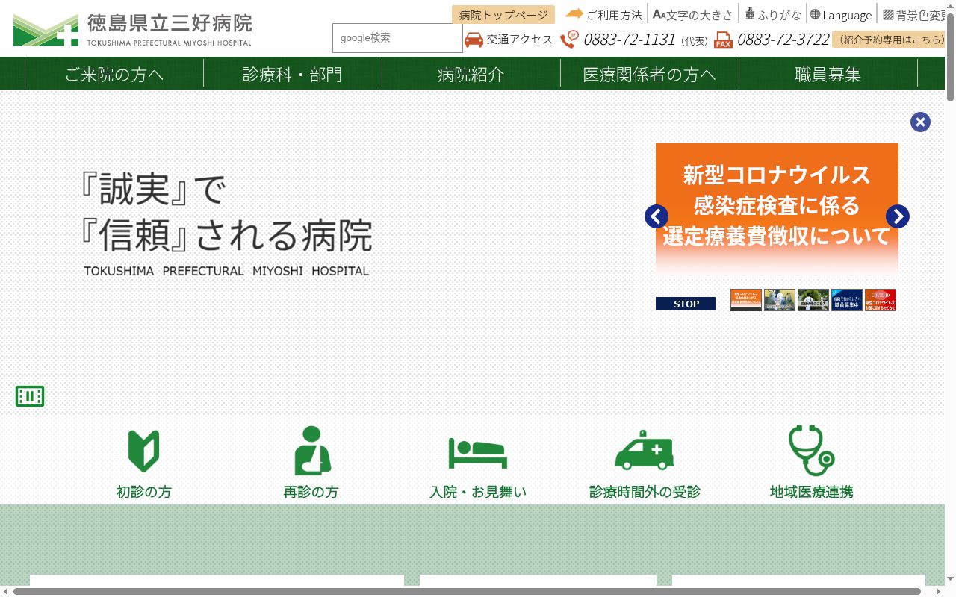Open 初診の方 link text

click(144, 492)
